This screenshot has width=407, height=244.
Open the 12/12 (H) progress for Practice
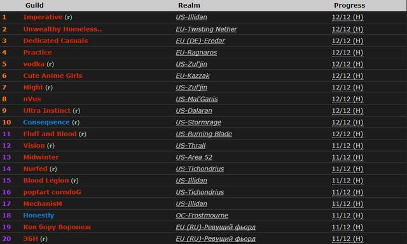coord(348,53)
